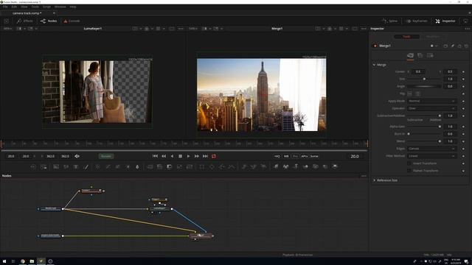Add a Channel Booleans node from the toolbar
This screenshot has height=265, width=472.
click(159, 167)
